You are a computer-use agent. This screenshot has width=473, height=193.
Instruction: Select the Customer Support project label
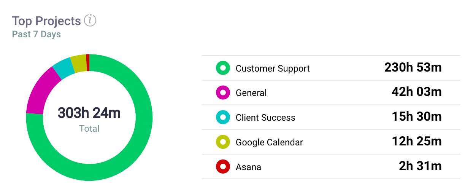273,69
